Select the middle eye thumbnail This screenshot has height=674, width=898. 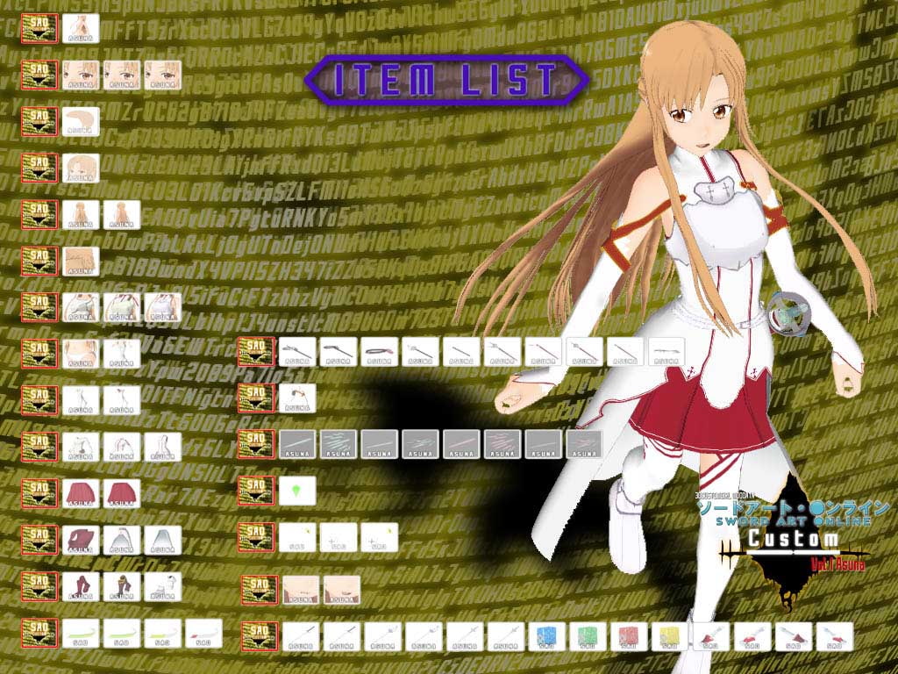122,75
